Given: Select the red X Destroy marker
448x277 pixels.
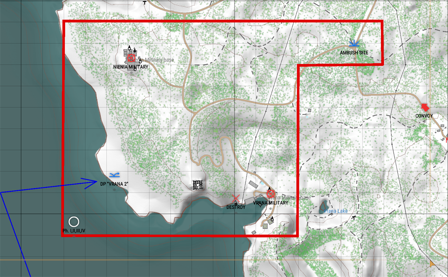Looking at the screenshot, I should click(x=236, y=199).
